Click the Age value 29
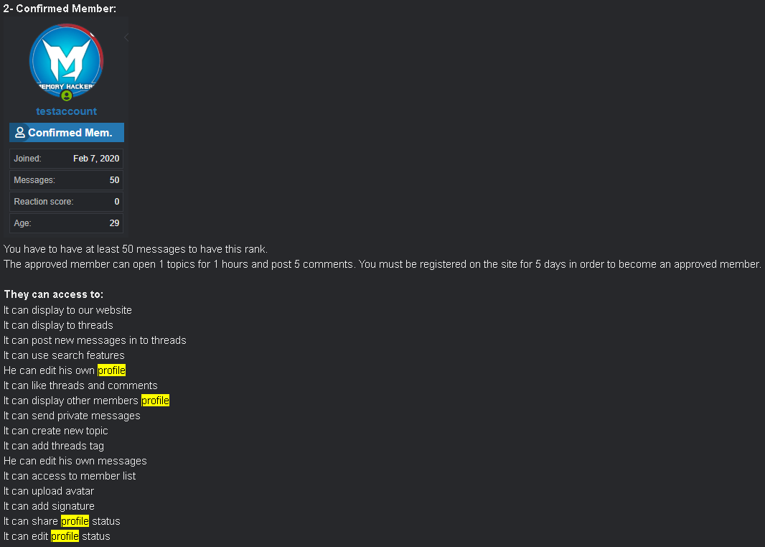 pos(114,223)
